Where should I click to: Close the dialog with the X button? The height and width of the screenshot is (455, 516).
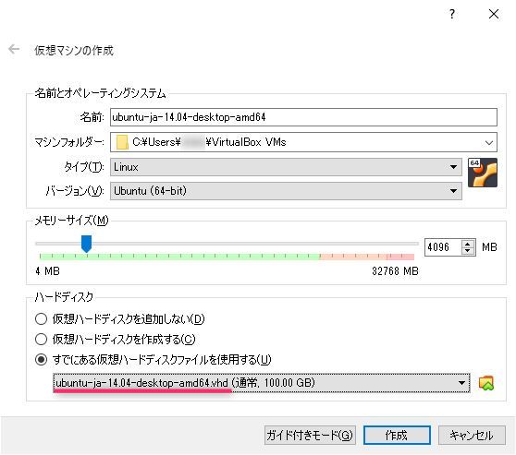click(x=494, y=14)
